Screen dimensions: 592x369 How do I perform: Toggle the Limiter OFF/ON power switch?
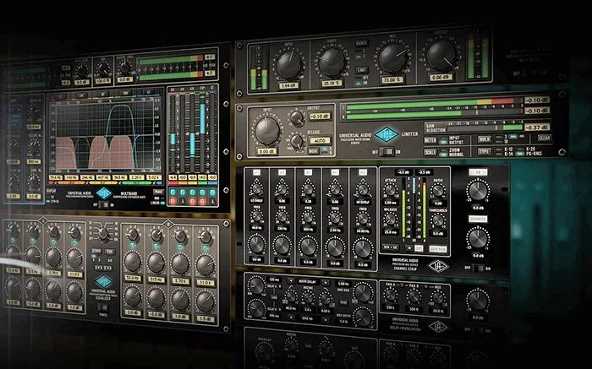click(x=386, y=151)
